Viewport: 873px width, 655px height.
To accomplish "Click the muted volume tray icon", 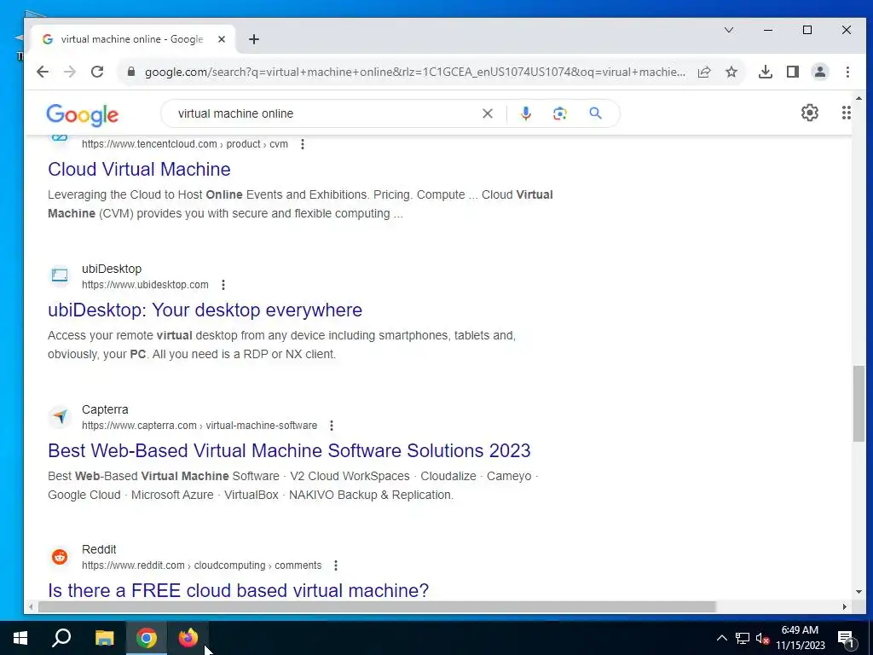I will pos(763,638).
